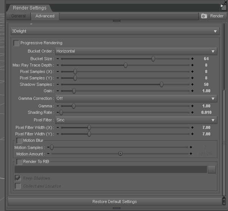Image resolution: width=228 pixels, height=211 pixels.
Task: Increase Pixel Filter Width (Y) with plus
Action: pyautogui.click(x=192, y=134)
